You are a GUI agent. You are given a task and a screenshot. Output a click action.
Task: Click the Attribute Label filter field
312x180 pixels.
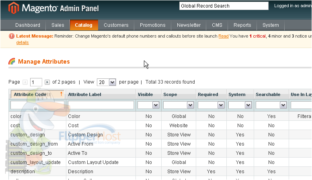(x=101, y=105)
